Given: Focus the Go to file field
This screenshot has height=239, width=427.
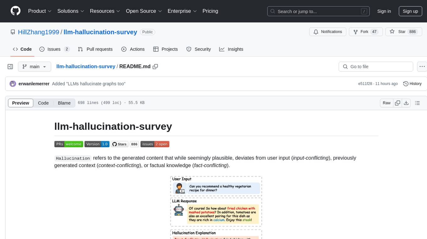Looking at the screenshot, I should pos(376,67).
